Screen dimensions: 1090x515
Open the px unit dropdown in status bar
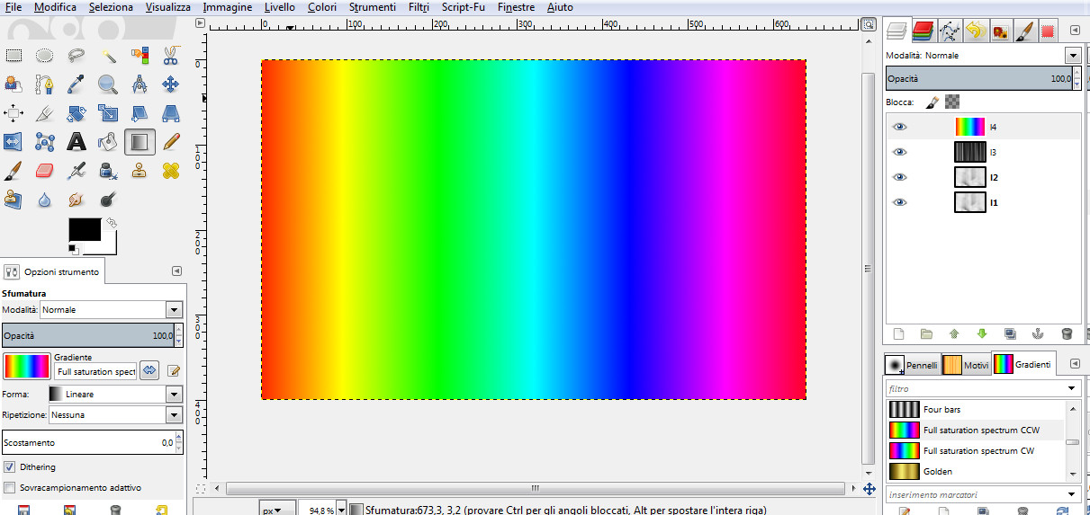point(278,510)
